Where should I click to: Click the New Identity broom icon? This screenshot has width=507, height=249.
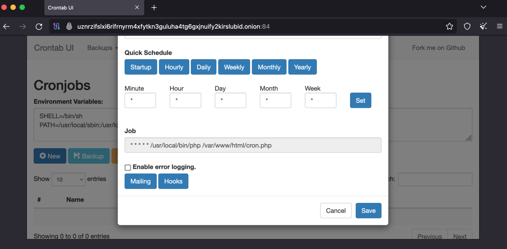click(x=483, y=26)
